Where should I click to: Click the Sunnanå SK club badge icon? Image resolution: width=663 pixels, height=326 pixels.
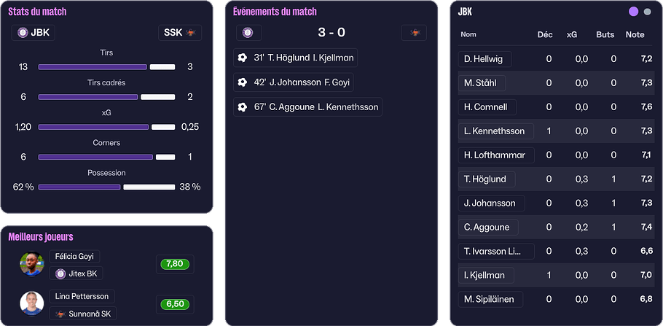pyautogui.click(x=60, y=314)
